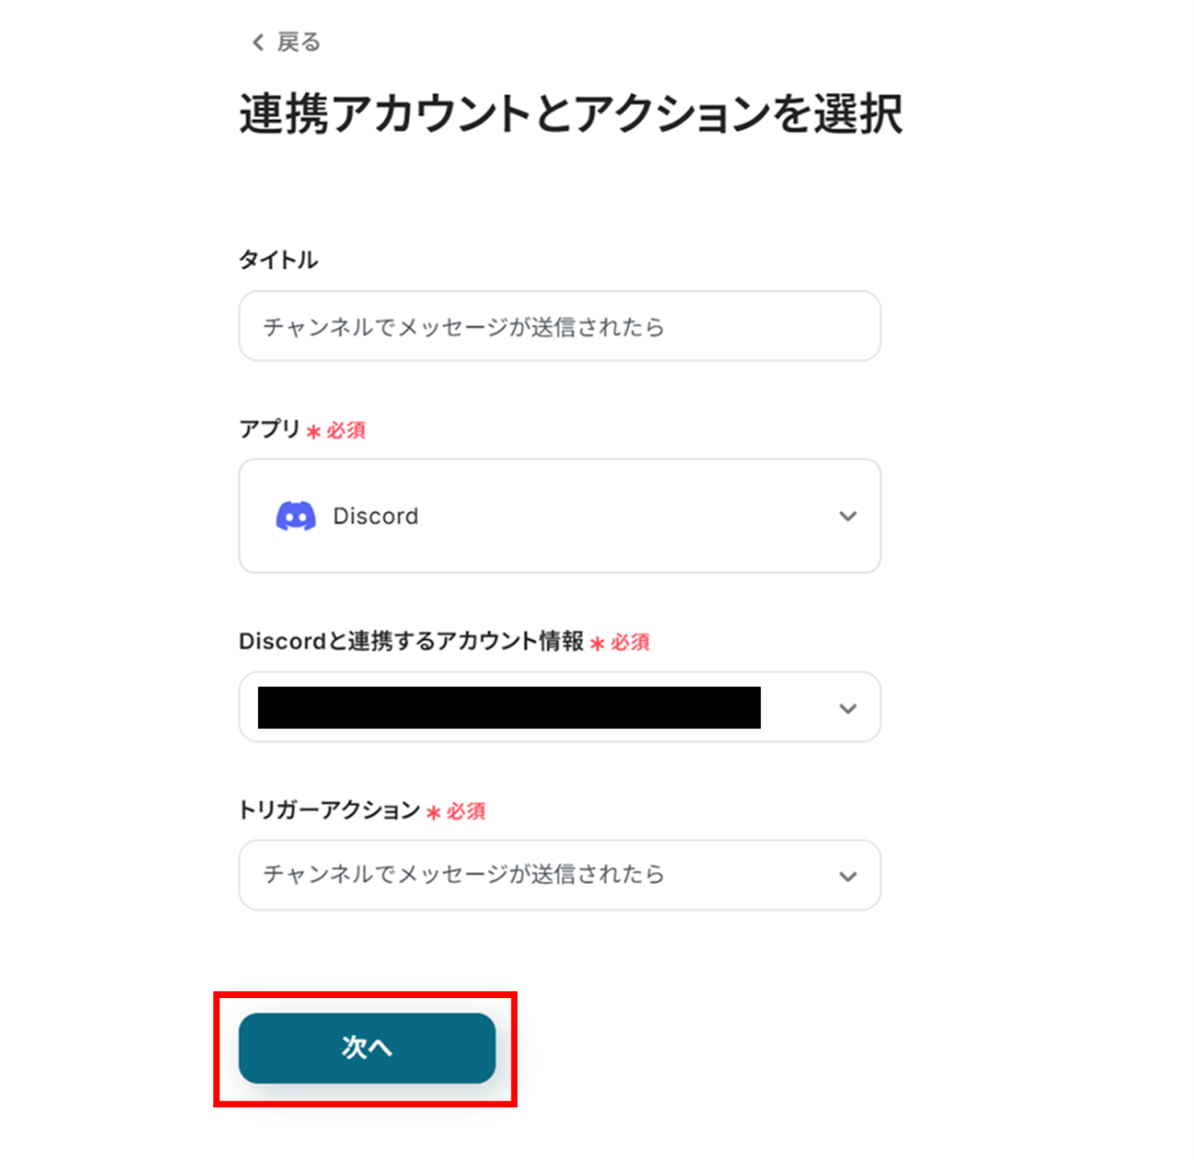Image resolution: width=1194 pixels, height=1160 pixels.
Task: Select the Discord text in app field
Action: point(375,516)
